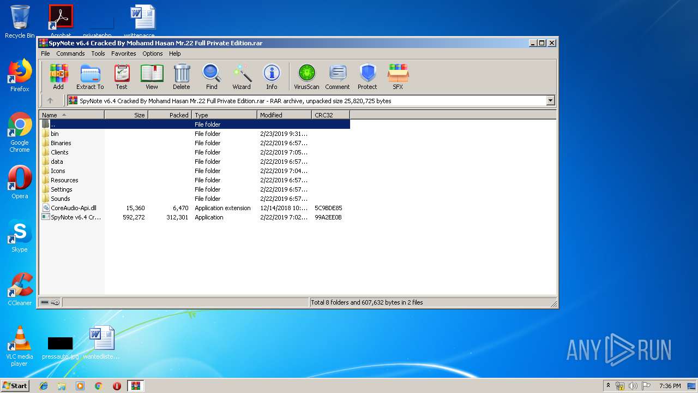Open Skype desktop shortcut
The image size is (698, 393).
coord(20,236)
